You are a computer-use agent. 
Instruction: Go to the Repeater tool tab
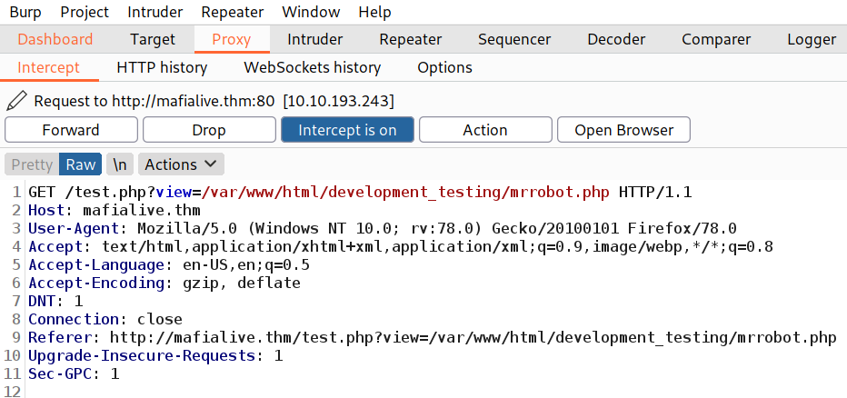[411, 39]
